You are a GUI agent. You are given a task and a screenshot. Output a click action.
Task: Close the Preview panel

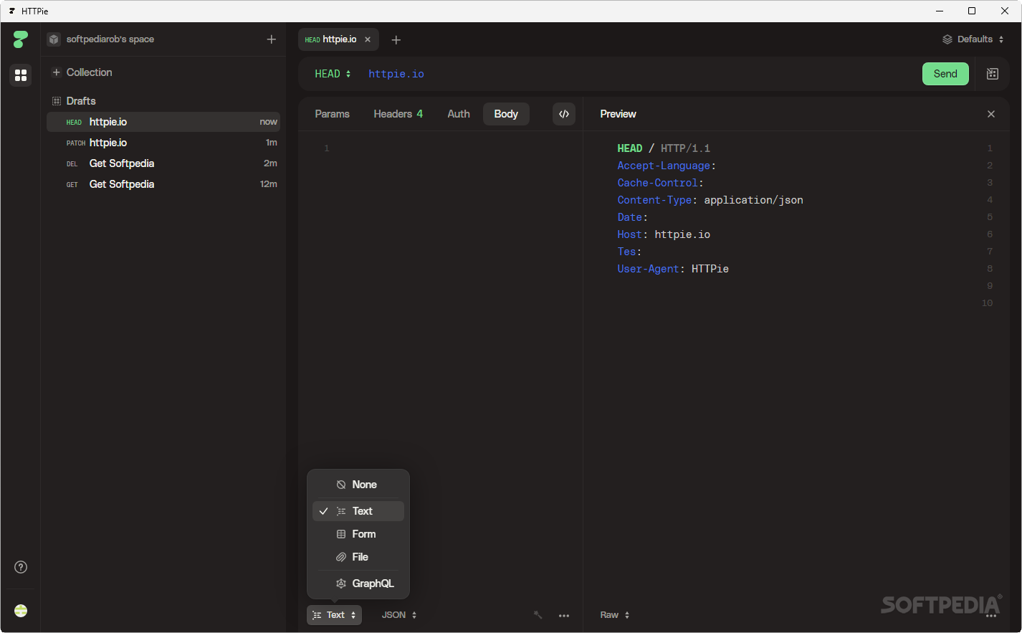point(991,114)
